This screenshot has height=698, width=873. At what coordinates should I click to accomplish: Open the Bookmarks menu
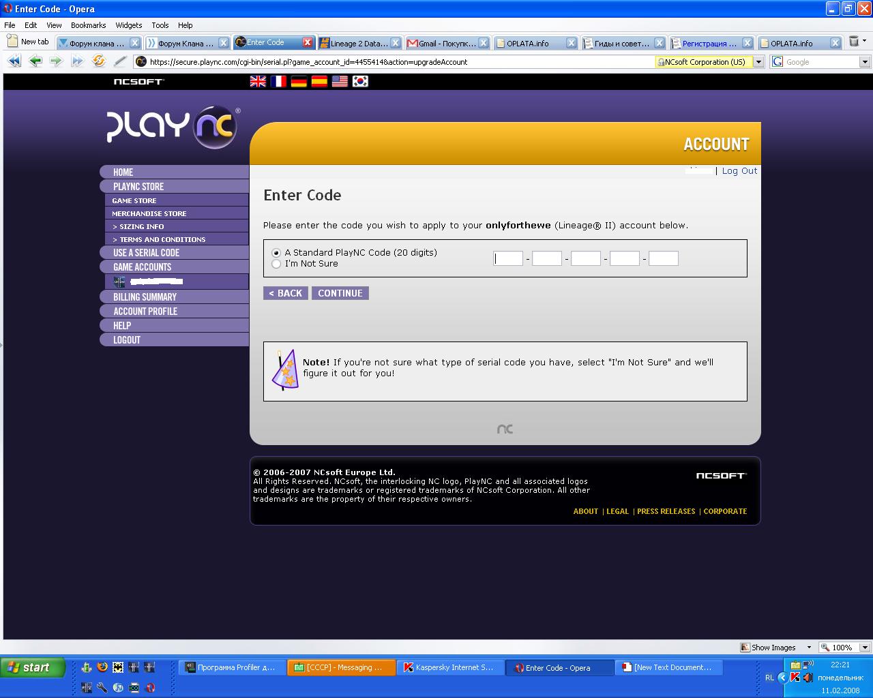click(88, 25)
